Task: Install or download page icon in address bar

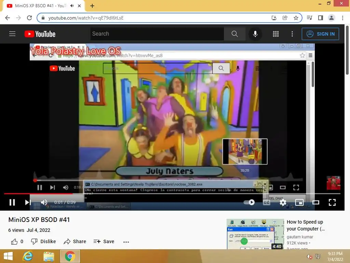Action: [x=274, y=18]
